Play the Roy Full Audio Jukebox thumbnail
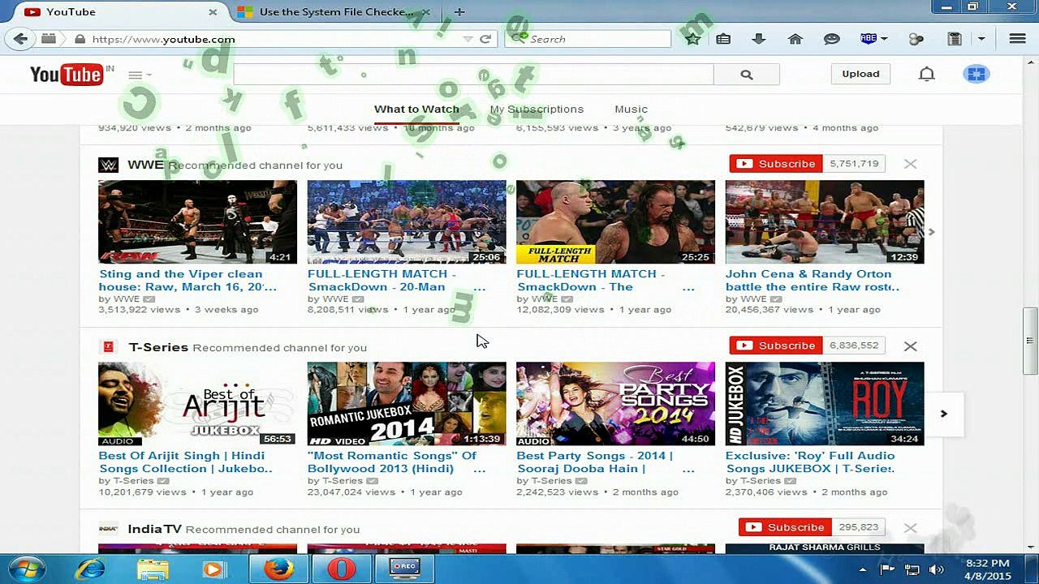The image size is (1039, 584). (x=825, y=404)
